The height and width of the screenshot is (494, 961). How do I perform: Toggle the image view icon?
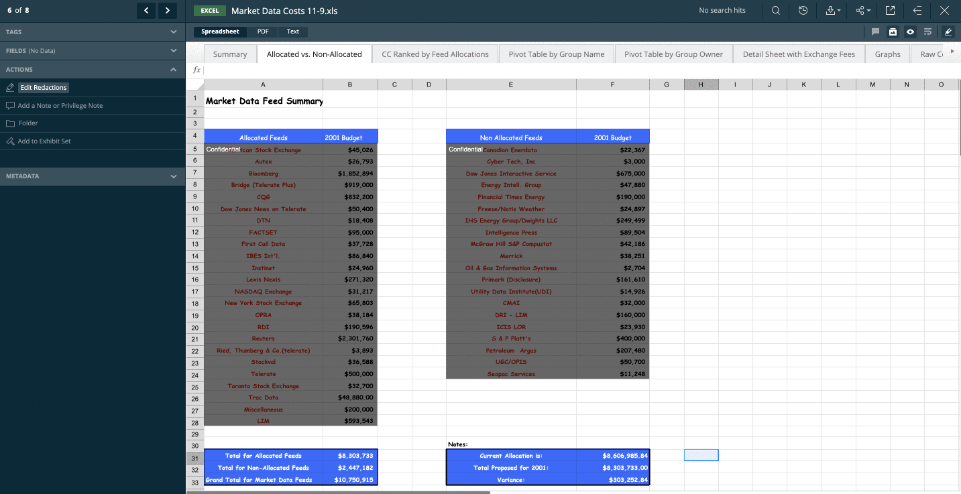(x=893, y=32)
